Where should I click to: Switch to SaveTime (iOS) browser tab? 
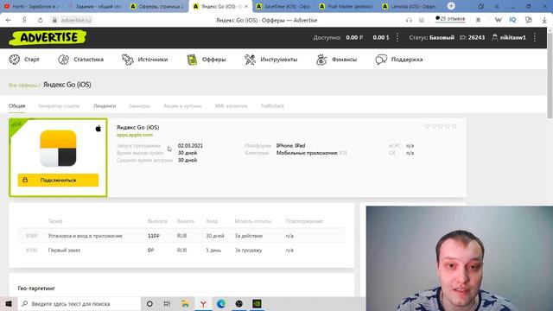283,6
